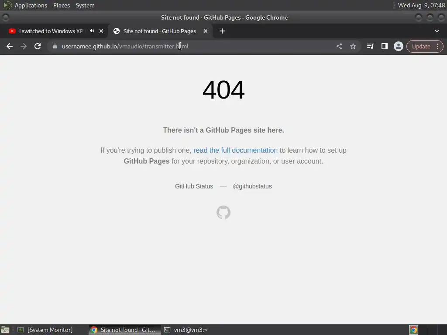Click the Update button
447x335 pixels.
[x=421, y=46]
